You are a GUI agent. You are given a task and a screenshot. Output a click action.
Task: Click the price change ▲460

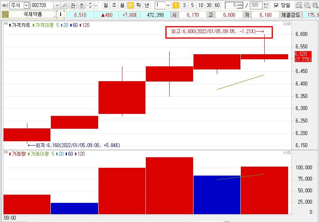107,15
